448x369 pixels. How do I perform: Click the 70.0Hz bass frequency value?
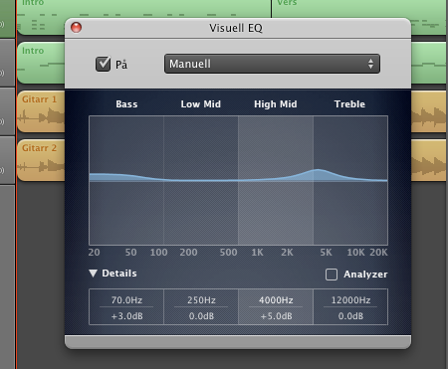pyautogui.click(x=126, y=300)
